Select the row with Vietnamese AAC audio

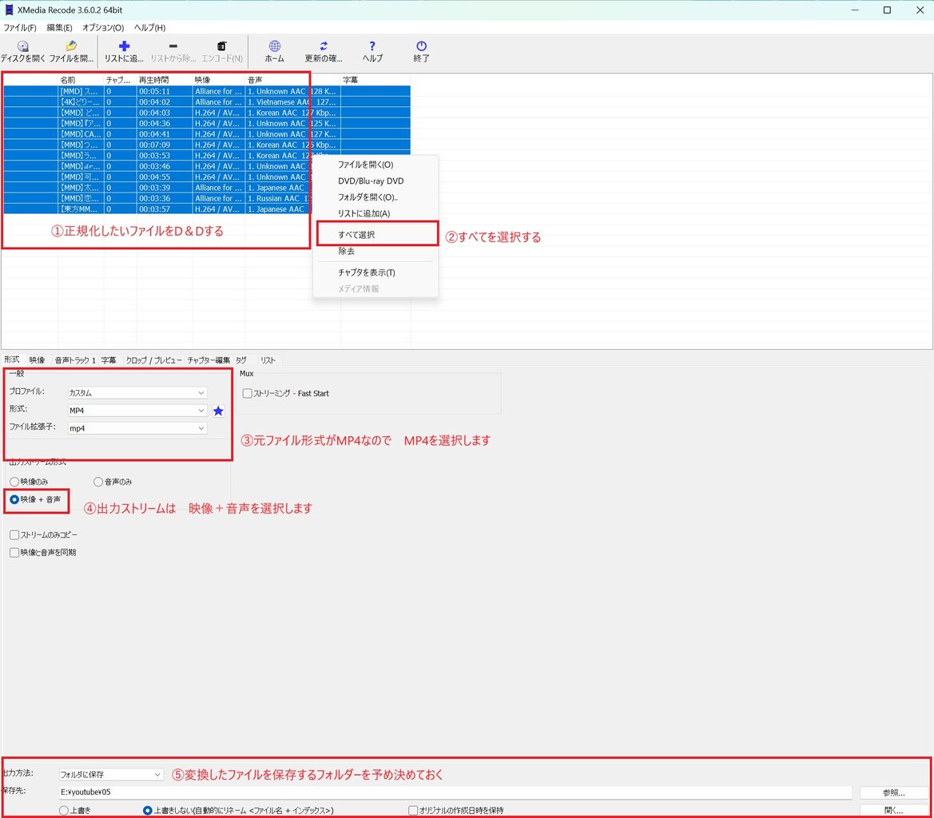(207, 102)
